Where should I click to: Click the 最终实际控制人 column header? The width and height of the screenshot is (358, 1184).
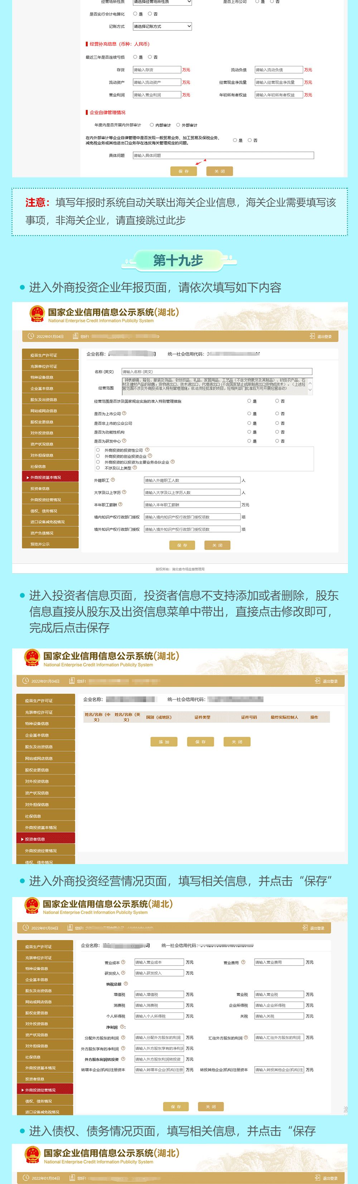pyautogui.click(x=284, y=717)
